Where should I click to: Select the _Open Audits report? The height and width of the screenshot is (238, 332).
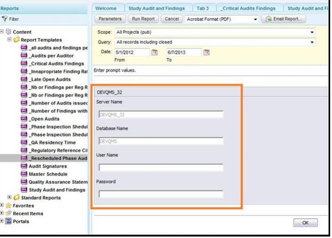(44, 119)
